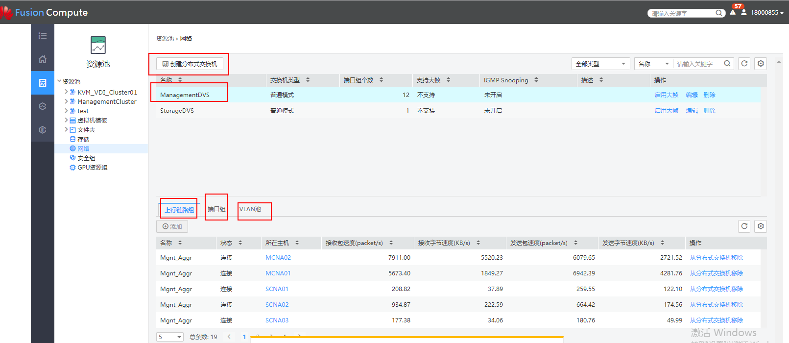Open user 18000855 account dropdown
This screenshot has width=789, height=343.
[x=767, y=13]
